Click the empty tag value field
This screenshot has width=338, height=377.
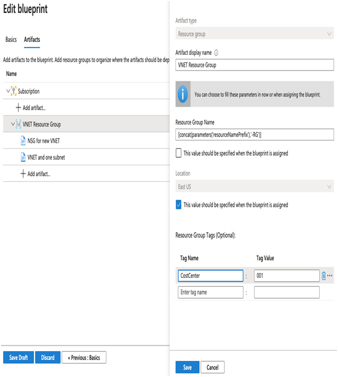click(286, 292)
